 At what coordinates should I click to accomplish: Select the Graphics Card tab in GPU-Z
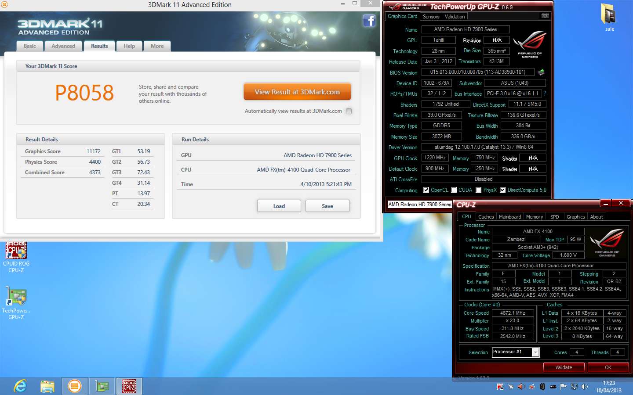point(402,16)
